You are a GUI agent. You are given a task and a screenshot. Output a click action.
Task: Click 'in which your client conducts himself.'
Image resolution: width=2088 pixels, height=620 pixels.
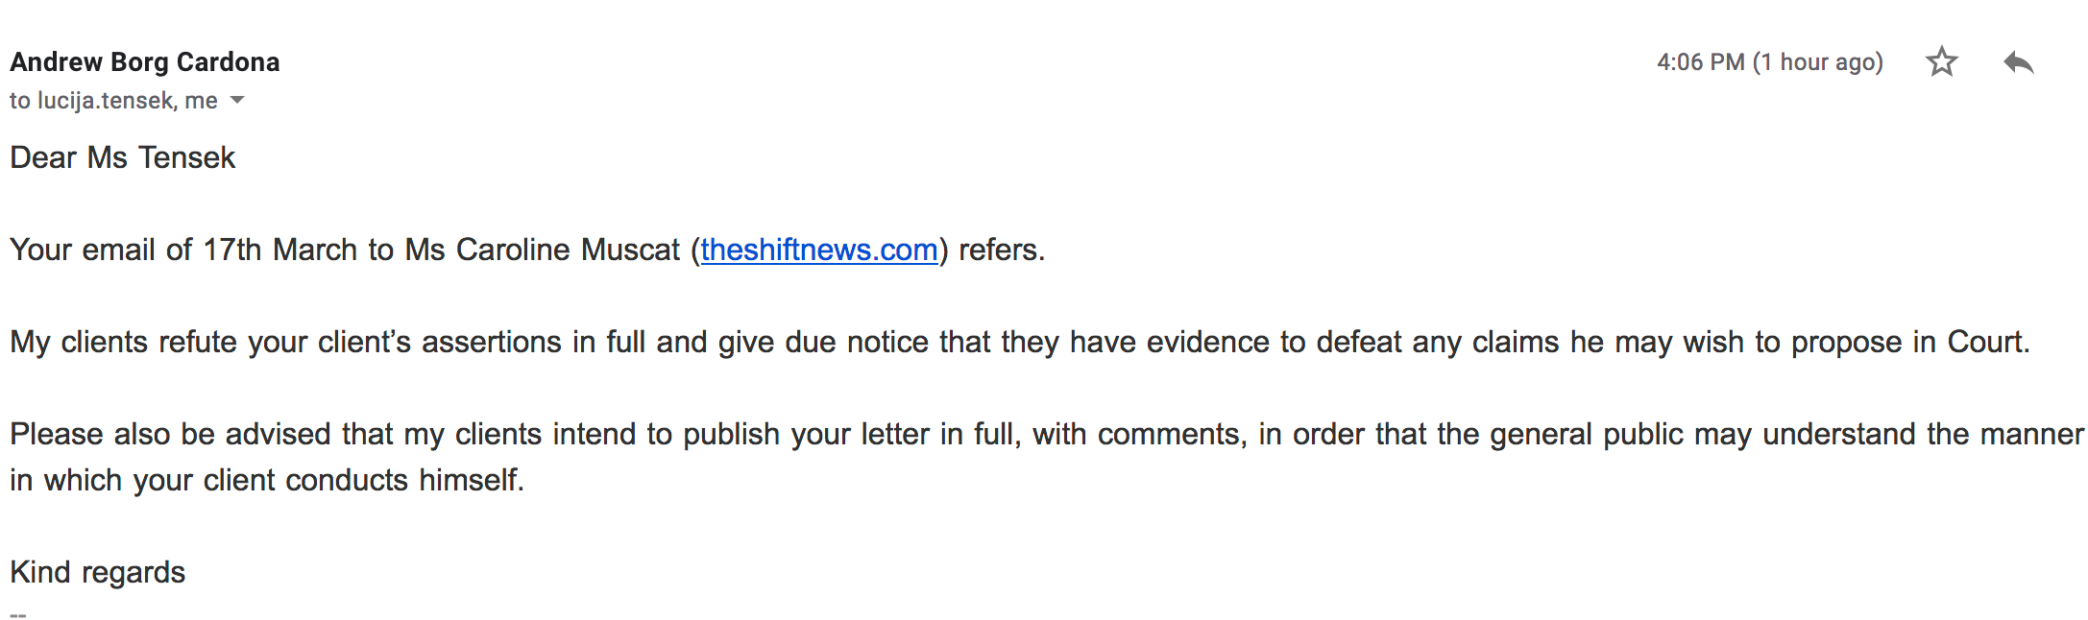tap(267, 480)
